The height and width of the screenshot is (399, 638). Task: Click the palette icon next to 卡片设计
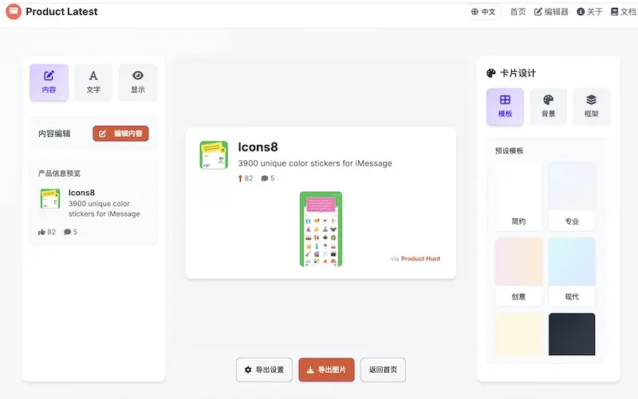[x=491, y=73]
